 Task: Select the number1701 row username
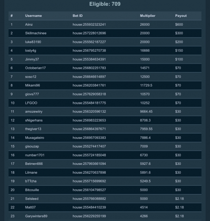click(x=34, y=155)
